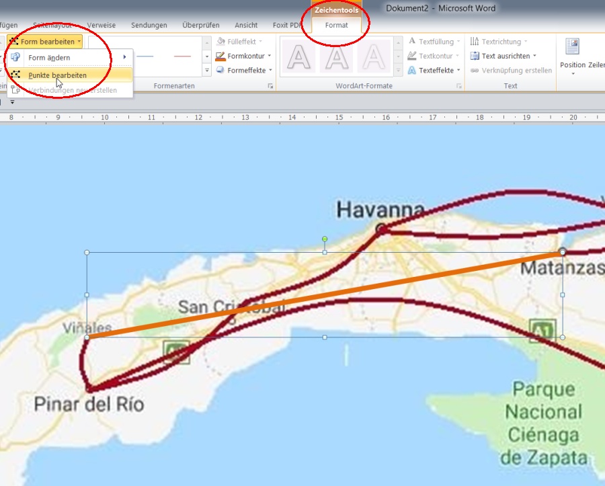Viewport: 605px width, 486px height.
Task: Click the Form ändern shape icon
Action: point(15,57)
